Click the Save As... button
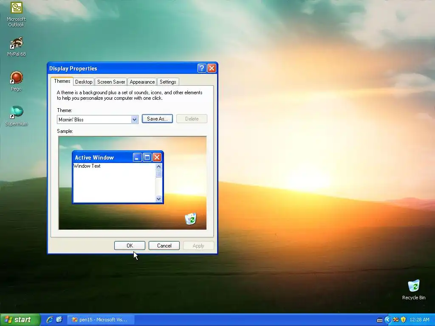435x326 pixels. [x=157, y=119]
